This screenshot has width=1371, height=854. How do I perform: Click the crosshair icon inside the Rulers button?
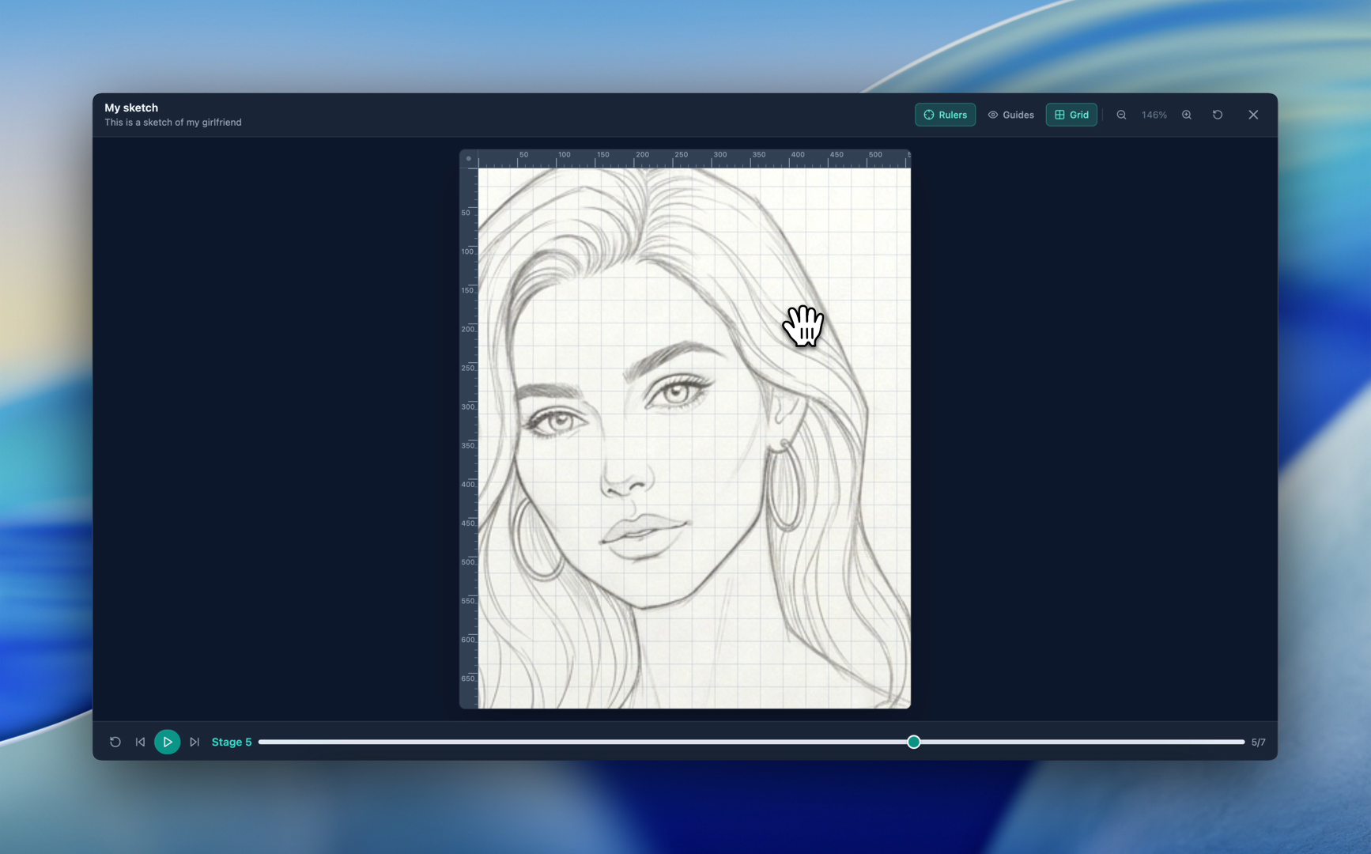coord(927,115)
